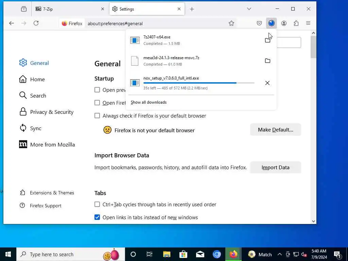Open Privacy & Security settings
This screenshot has width=348, height=261.
(46, 112)
